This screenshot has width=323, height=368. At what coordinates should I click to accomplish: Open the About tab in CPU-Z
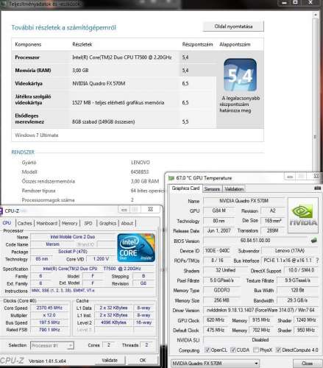[x=127, y=223]
